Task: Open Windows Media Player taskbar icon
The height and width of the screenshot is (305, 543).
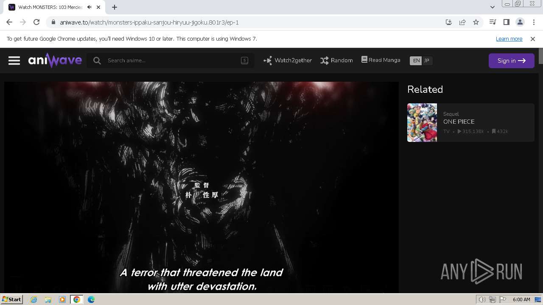Action: (62, 299)
